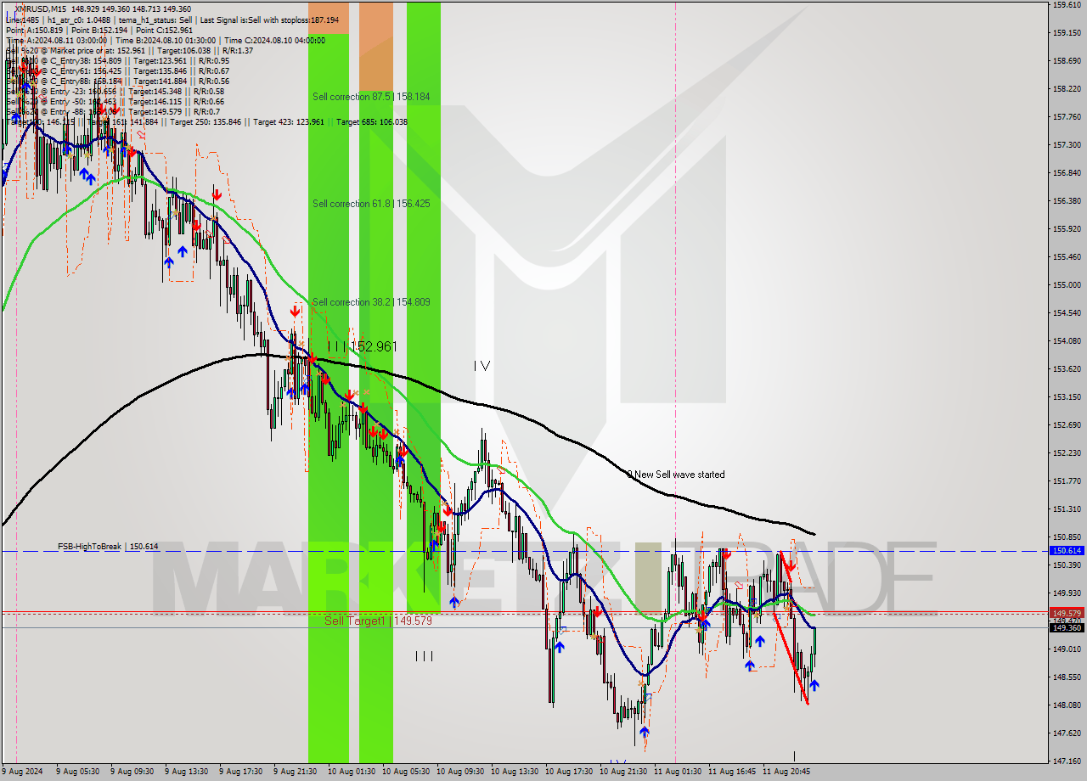Click the 158.220 price axis label
This screenshot has width=1087, height=781.
click(x=1067, y=88)
